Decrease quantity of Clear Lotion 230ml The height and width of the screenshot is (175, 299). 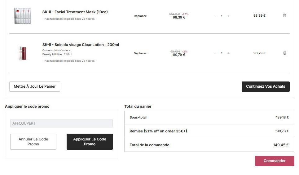215,53
